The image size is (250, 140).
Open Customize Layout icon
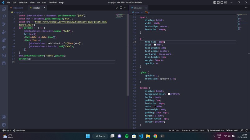[225, 2]
